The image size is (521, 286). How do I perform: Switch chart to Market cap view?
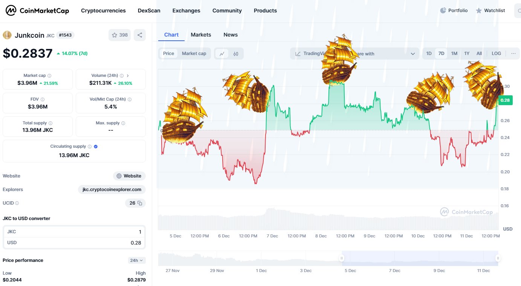click(x=194, y=54)
